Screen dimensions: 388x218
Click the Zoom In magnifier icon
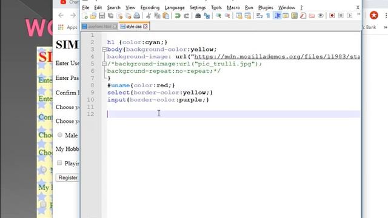point(218,16)
